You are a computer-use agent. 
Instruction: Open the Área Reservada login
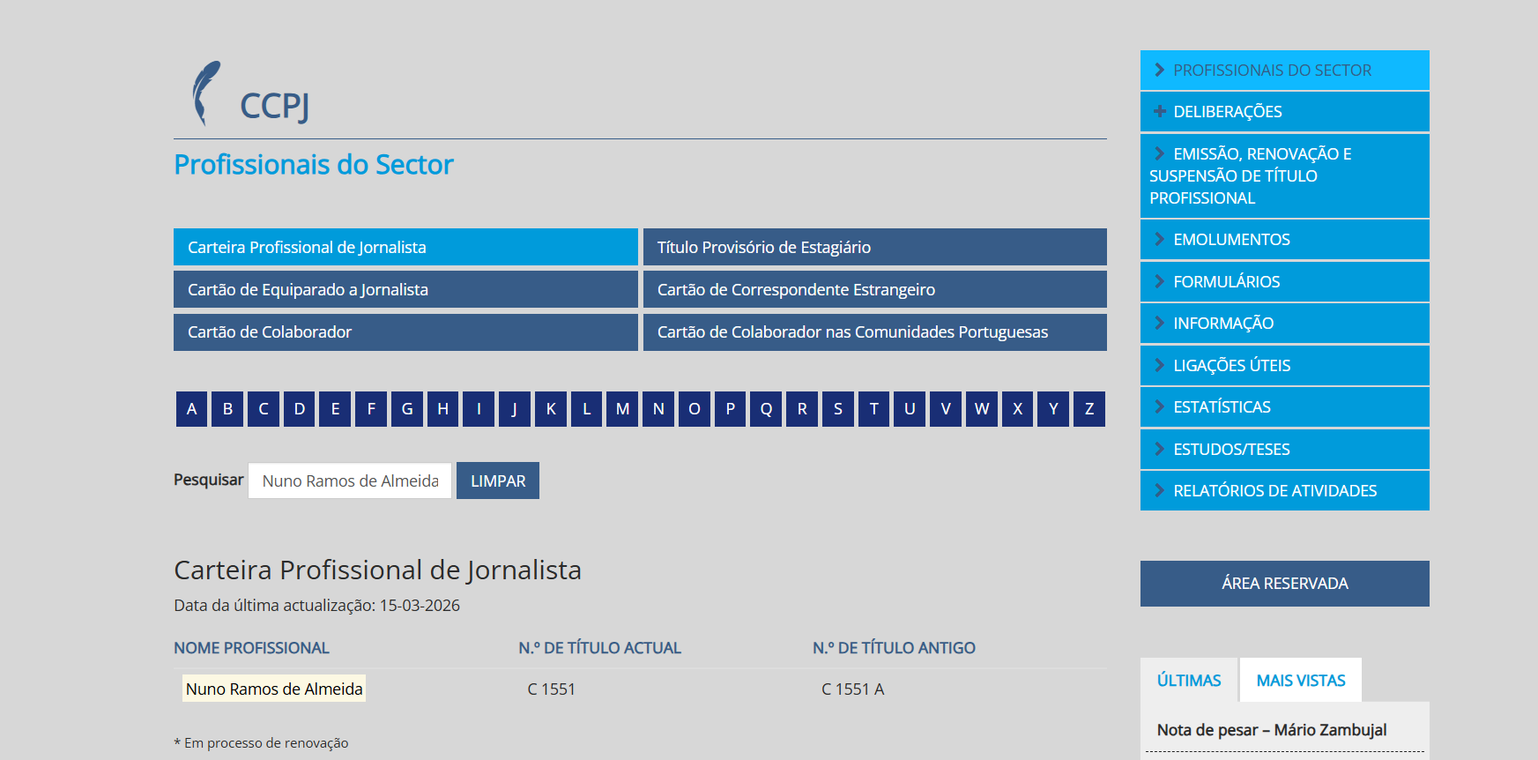pyautogui.click(x=1284, y=584)
